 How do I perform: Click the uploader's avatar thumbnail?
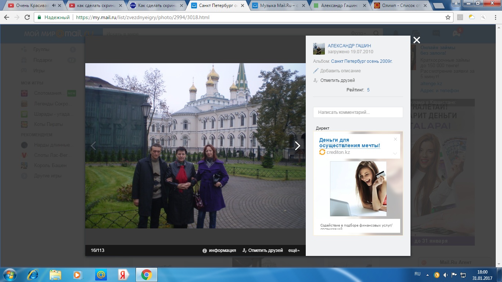[x=319, y=49]
